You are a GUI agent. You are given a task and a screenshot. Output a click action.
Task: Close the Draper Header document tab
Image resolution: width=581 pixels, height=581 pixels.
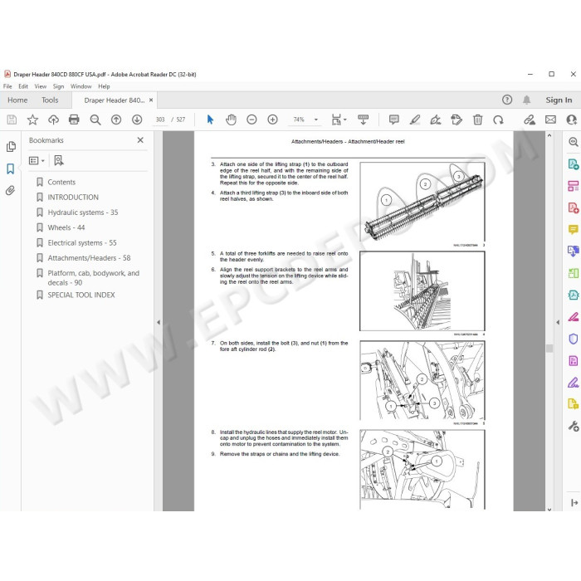(x=151, y=100)
